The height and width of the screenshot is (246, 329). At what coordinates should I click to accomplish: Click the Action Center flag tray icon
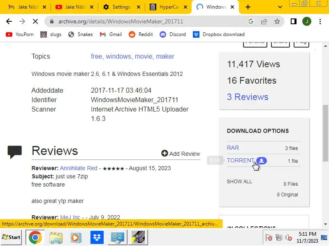pos(269,237)
